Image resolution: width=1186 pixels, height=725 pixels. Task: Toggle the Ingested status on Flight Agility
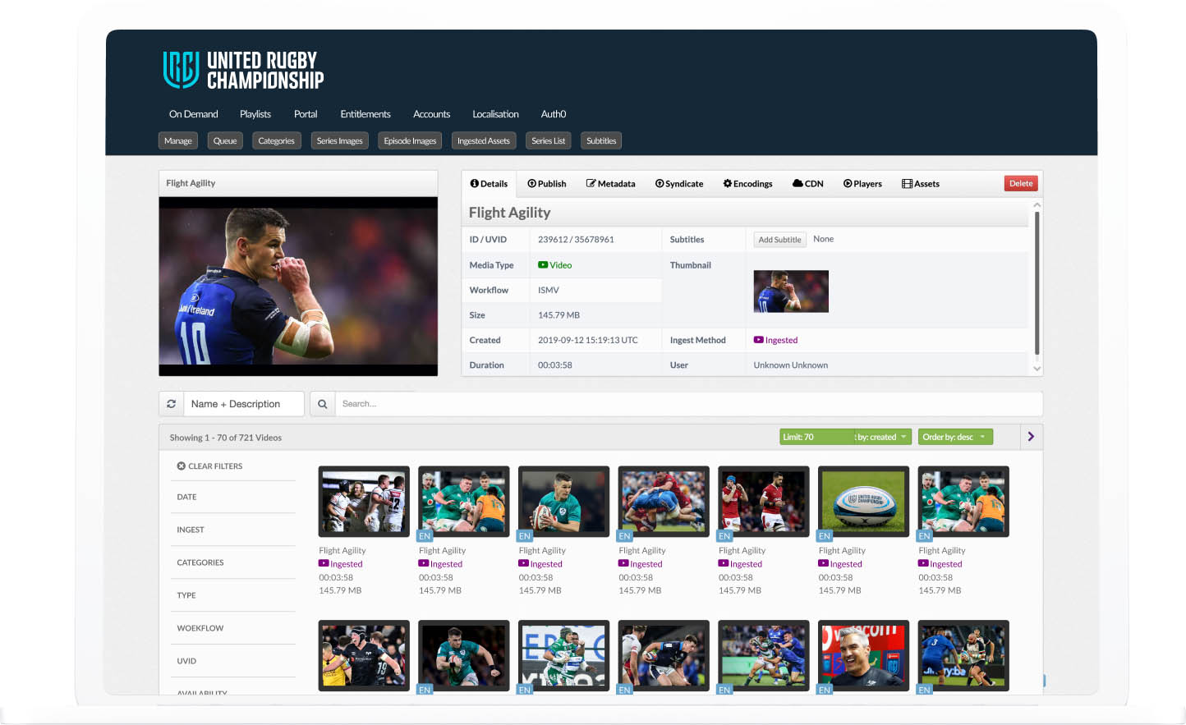pos(341,563)
